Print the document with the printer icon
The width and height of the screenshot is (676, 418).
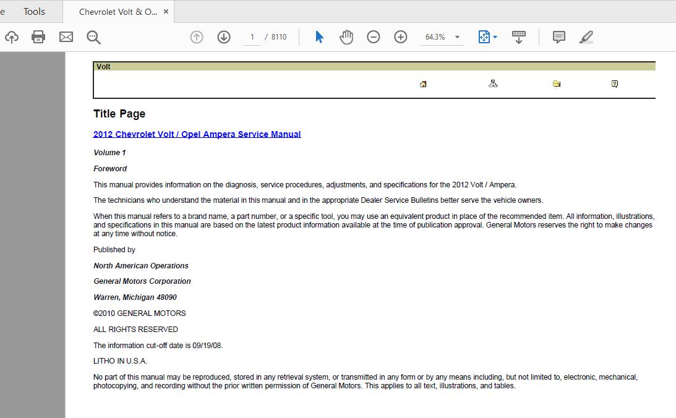coord(38,37)
